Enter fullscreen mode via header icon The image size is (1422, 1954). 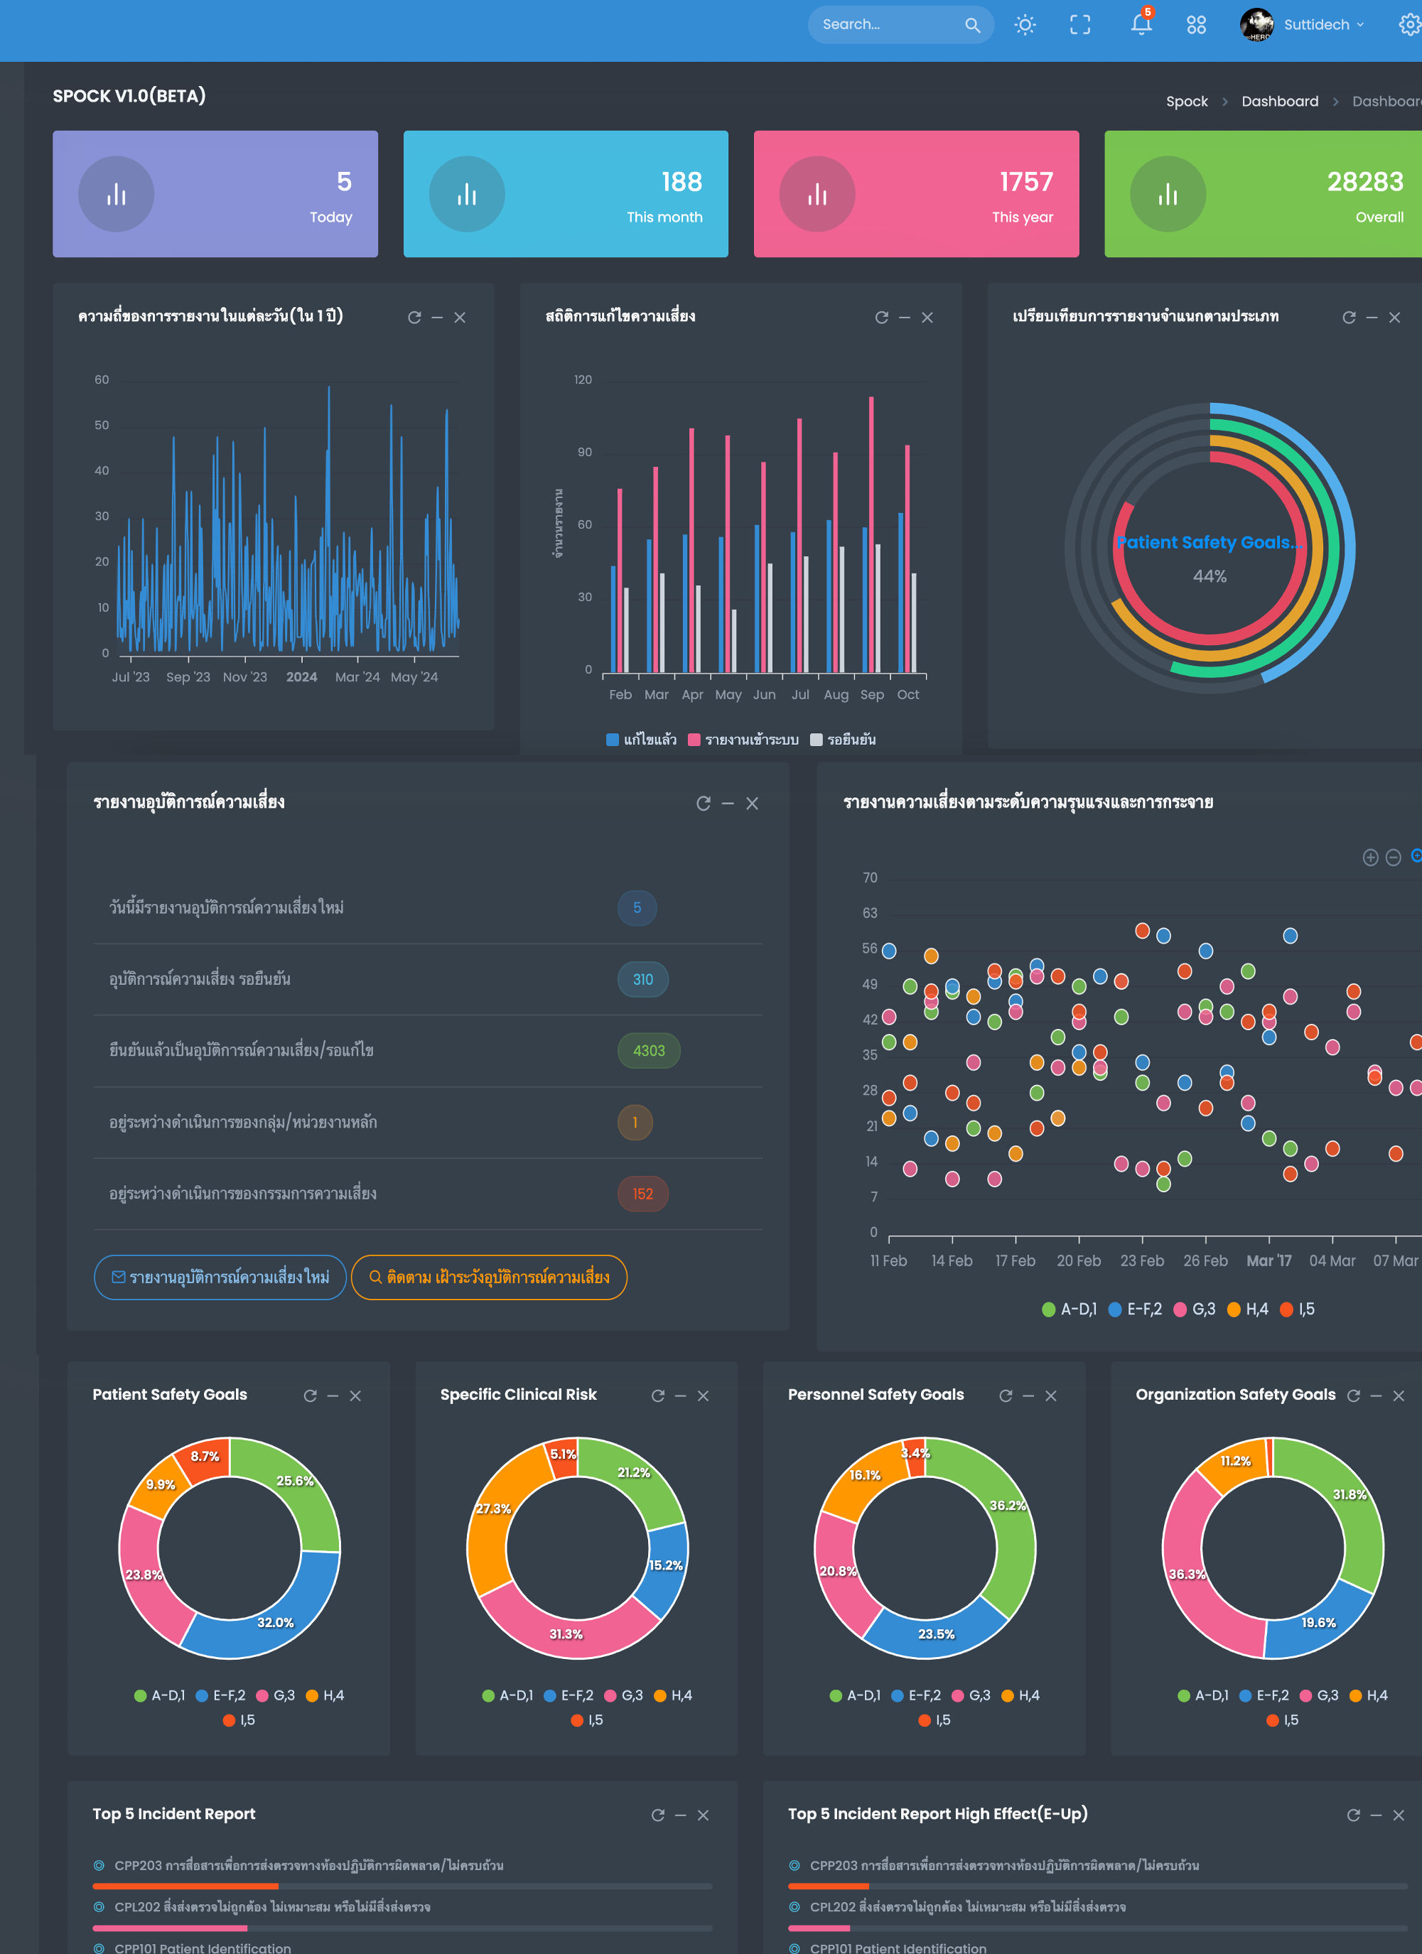(1080, 25)
